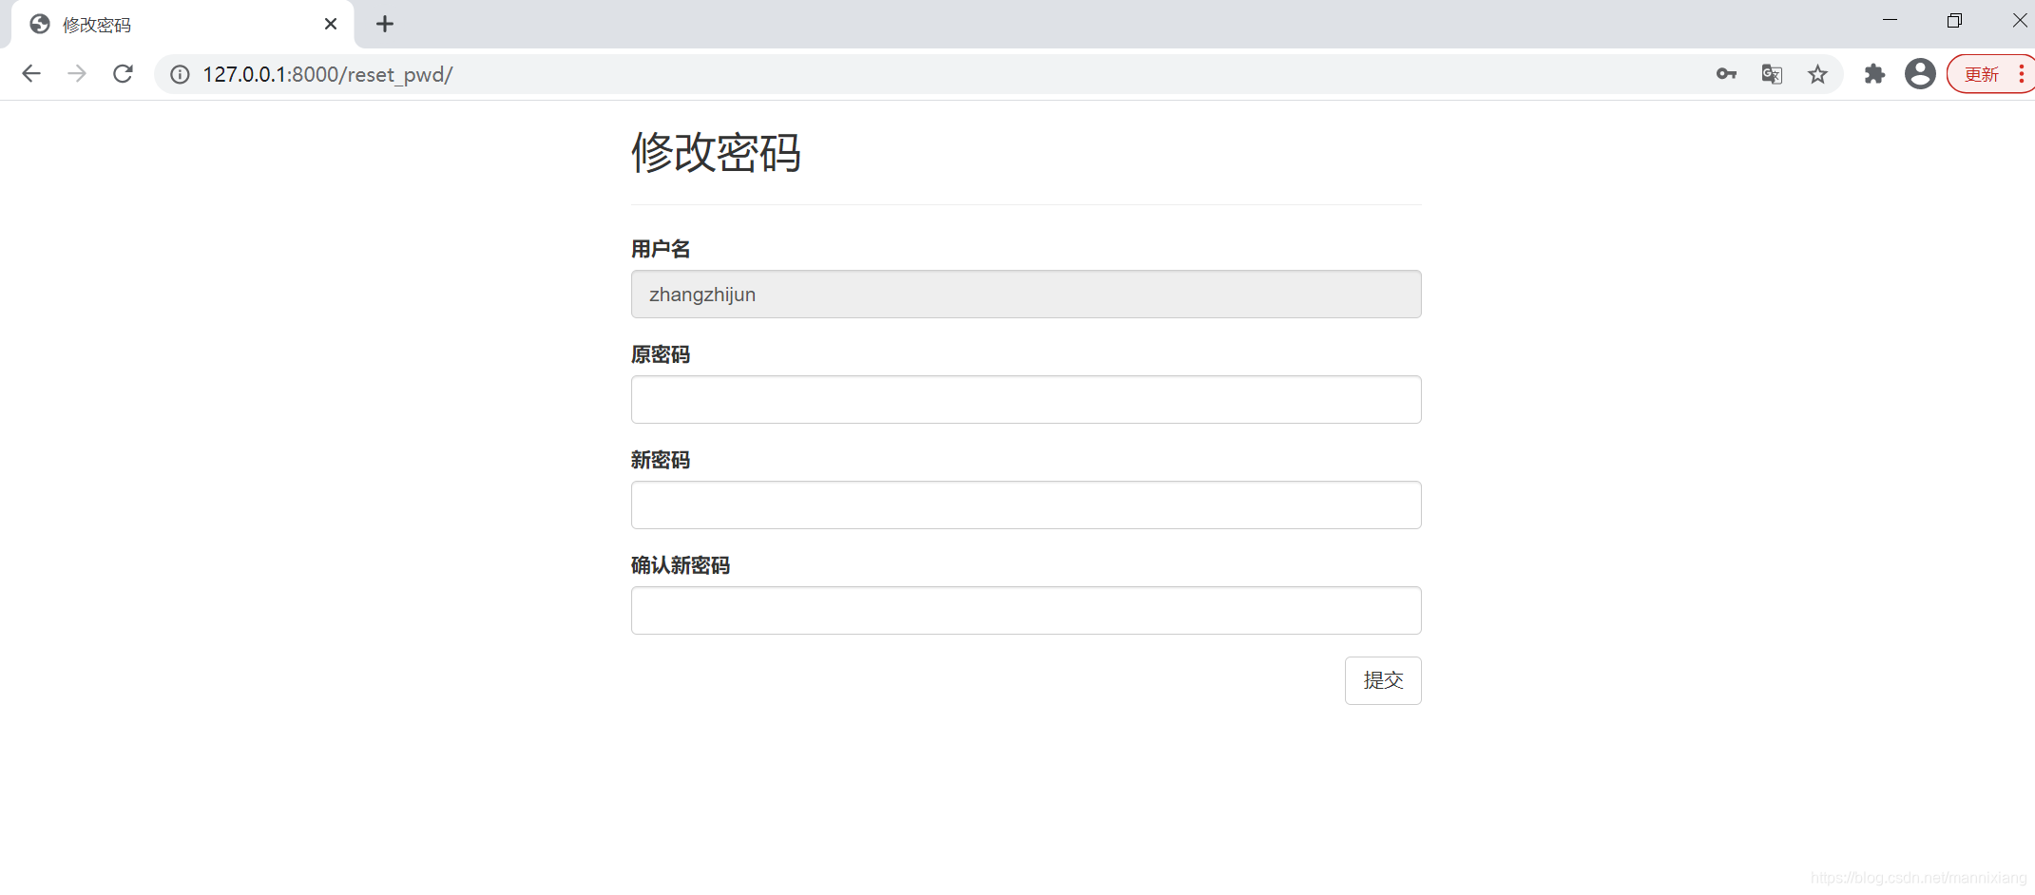
Task: Close the browser window
Action: [x=2019, y=20]
